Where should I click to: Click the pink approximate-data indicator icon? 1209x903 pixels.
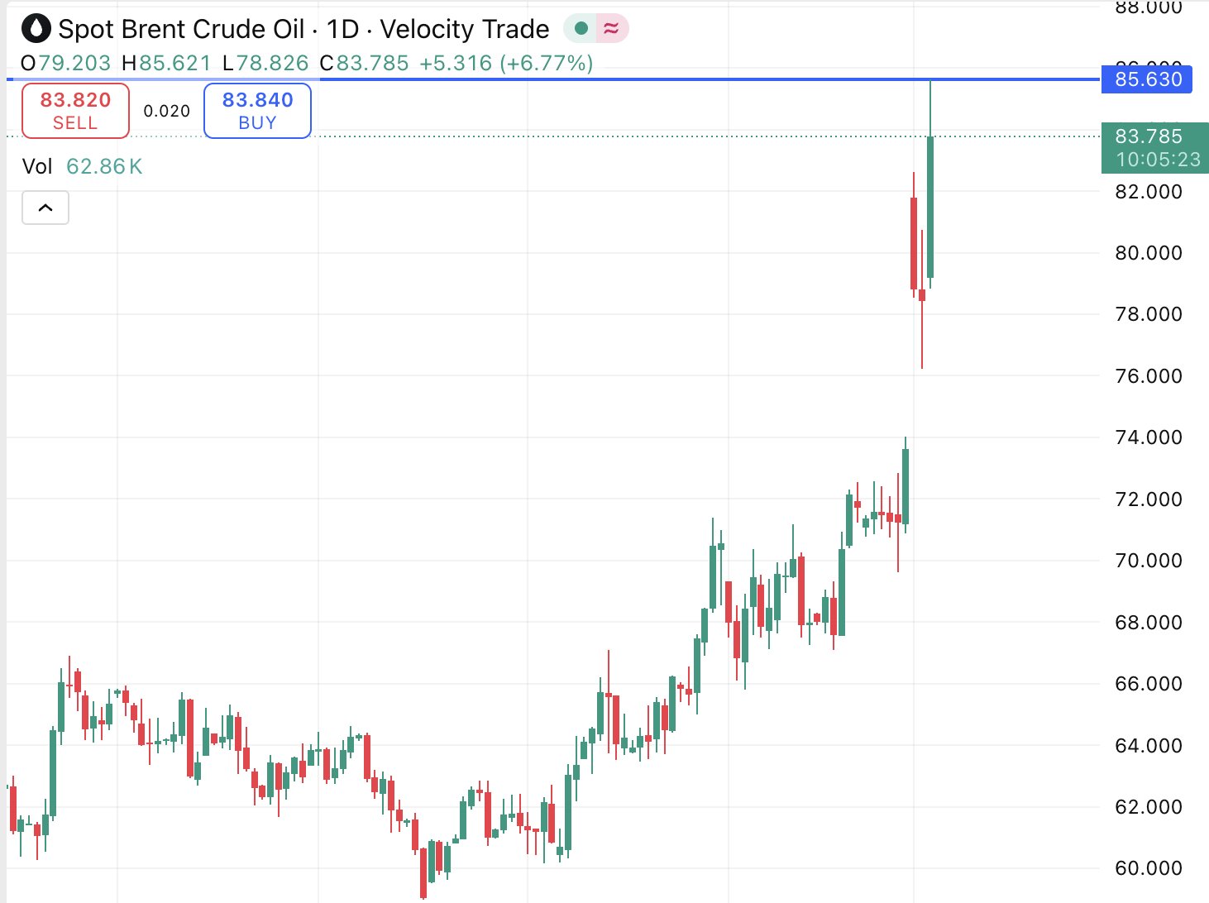click(611, 29)
